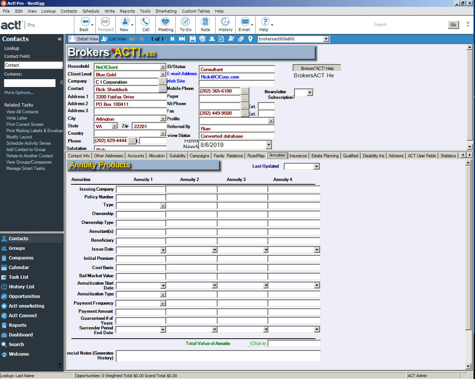475x379 pixels.
Task: Jump to the last record arrow
Action: pos(182,39)
